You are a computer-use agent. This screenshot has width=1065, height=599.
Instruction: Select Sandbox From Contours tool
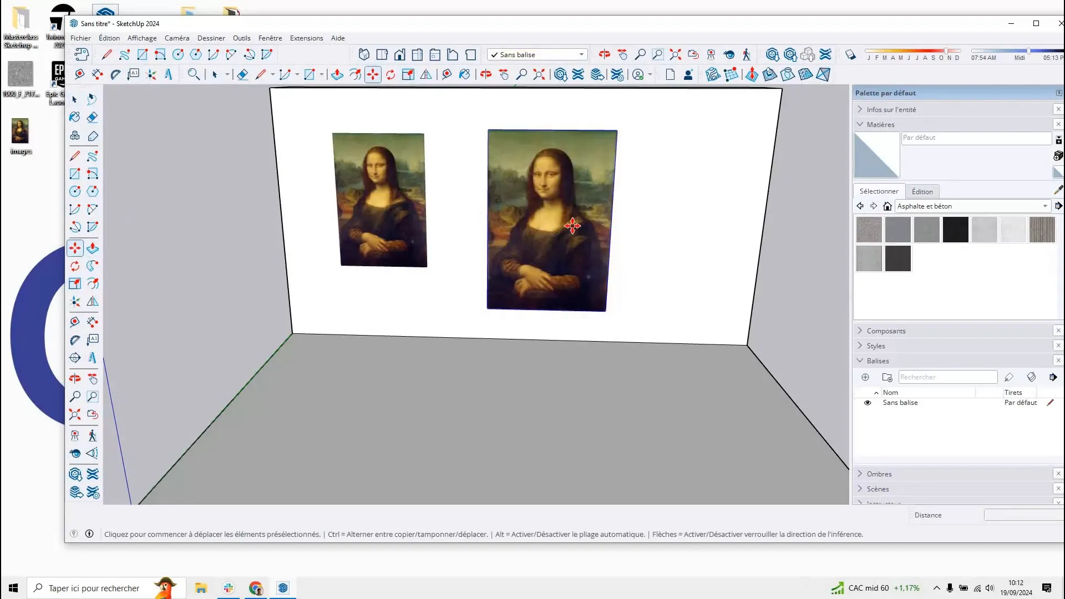713,74
